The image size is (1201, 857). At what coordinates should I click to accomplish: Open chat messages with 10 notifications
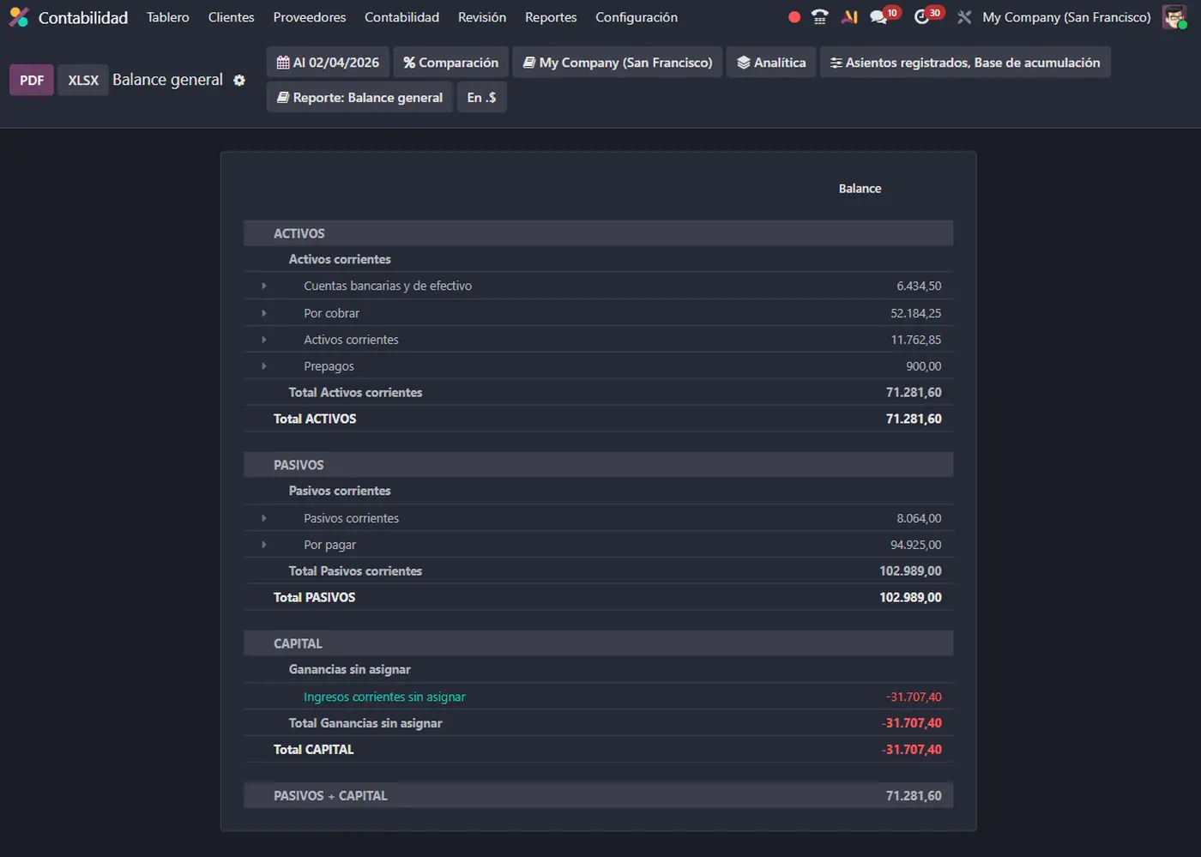[x=878, y=17]
